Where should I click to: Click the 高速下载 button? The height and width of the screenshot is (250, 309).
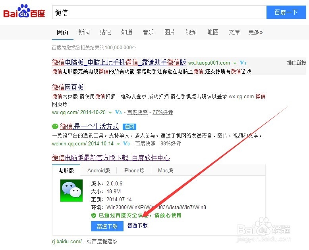(x=107, y=226)
